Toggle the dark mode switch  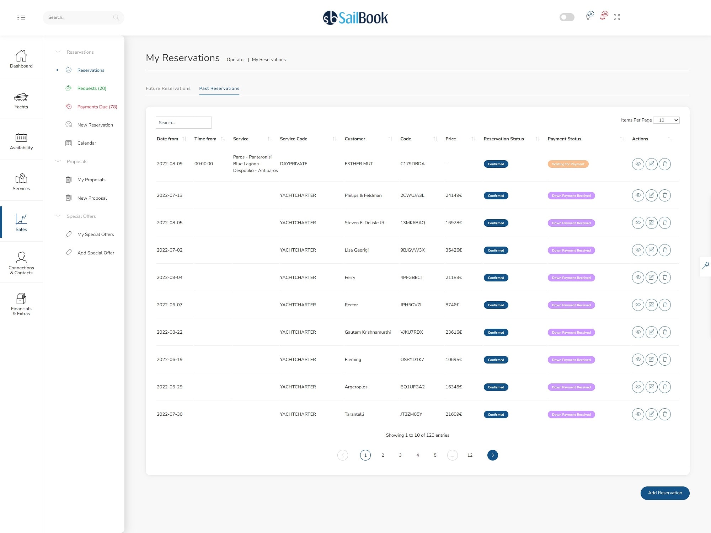(567, 17)
